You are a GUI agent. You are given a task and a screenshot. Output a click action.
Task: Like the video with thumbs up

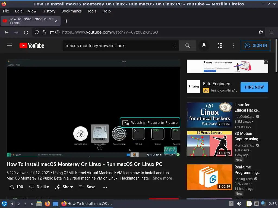pyautogui.click(x=16, y=187)
